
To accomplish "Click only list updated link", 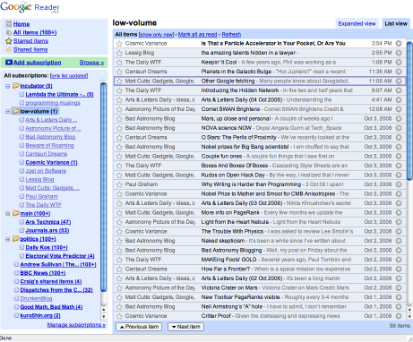I will coord(69,76).
